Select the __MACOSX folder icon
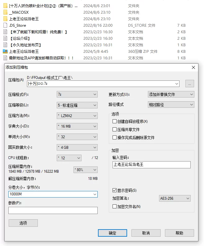This screenshot has height=246, width=204. (x=5, y=12)
